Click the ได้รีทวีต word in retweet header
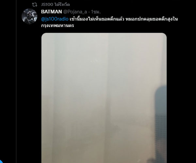Viewport: 196px width, 163px height. pyautogui.click(x=62, y=5)
